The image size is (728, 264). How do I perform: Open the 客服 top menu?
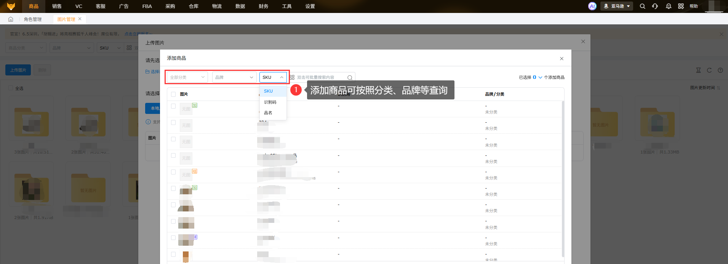pos(101,6)
